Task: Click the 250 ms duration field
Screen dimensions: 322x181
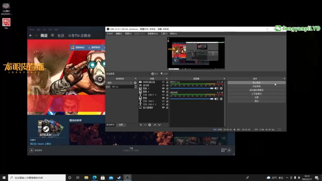Action: tap(122, 87)
